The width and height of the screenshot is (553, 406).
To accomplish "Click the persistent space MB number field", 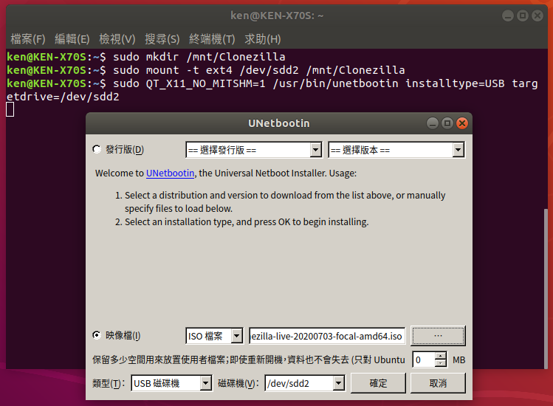I will [424, 359].
